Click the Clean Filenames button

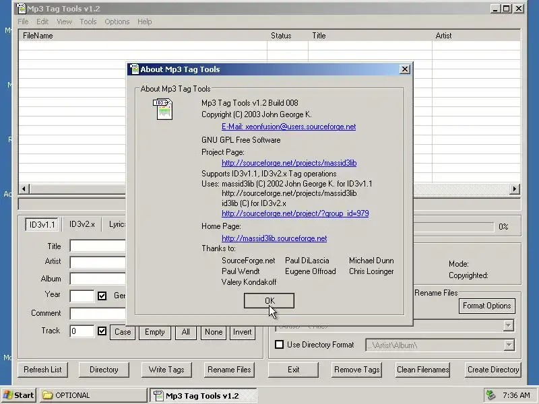pyautogui.click(x=423, y=370)
